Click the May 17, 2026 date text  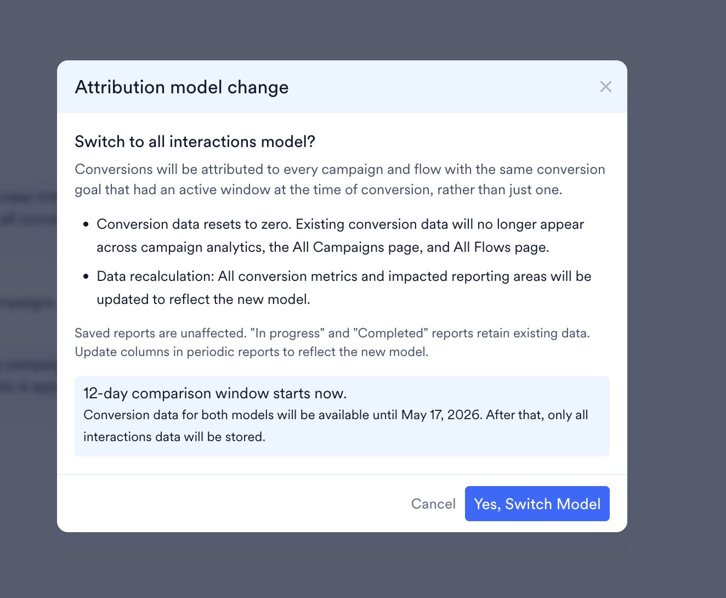point(441,415)
